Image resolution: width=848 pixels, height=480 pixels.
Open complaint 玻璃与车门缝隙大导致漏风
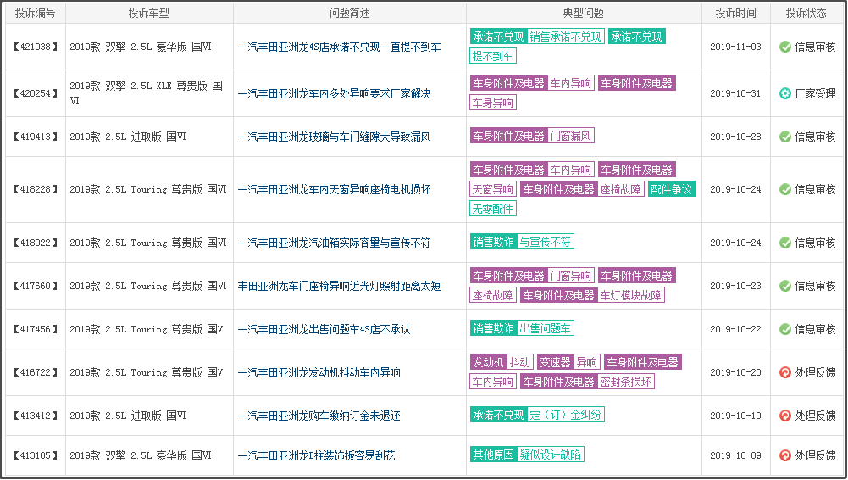point(335,137)
